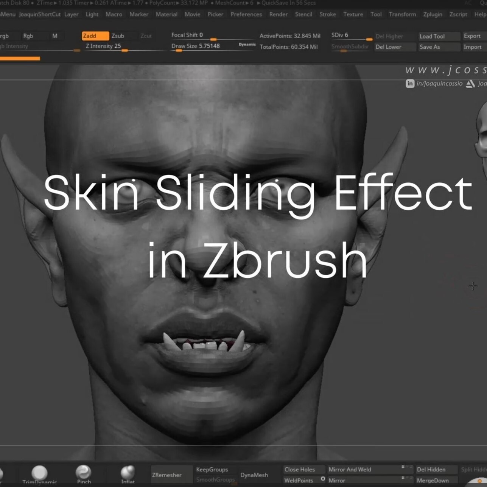Viewport: 487px width, 487px height.
Task: Activate DynaMesh
Action: point(254,475)
